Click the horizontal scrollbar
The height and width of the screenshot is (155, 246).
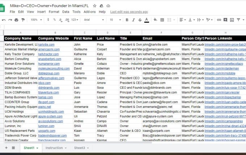point(78,143)
